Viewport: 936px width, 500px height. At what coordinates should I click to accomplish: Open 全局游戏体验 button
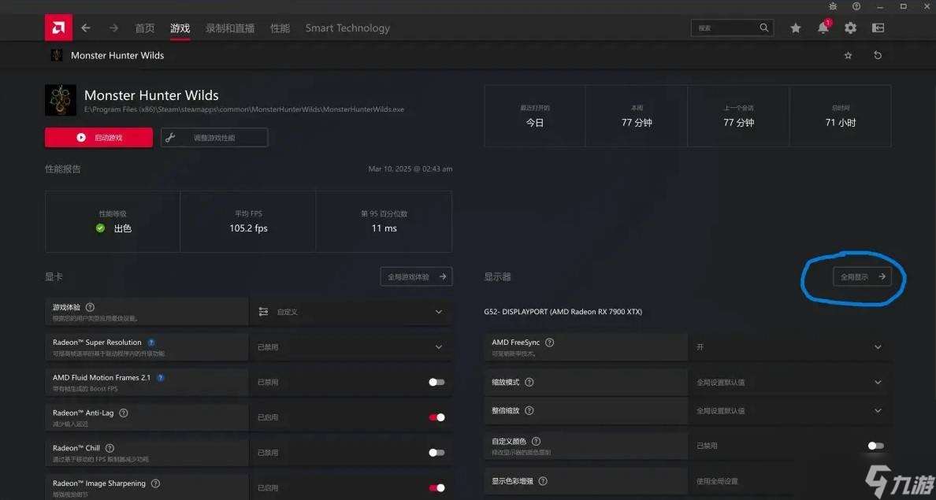coord(416,277)
